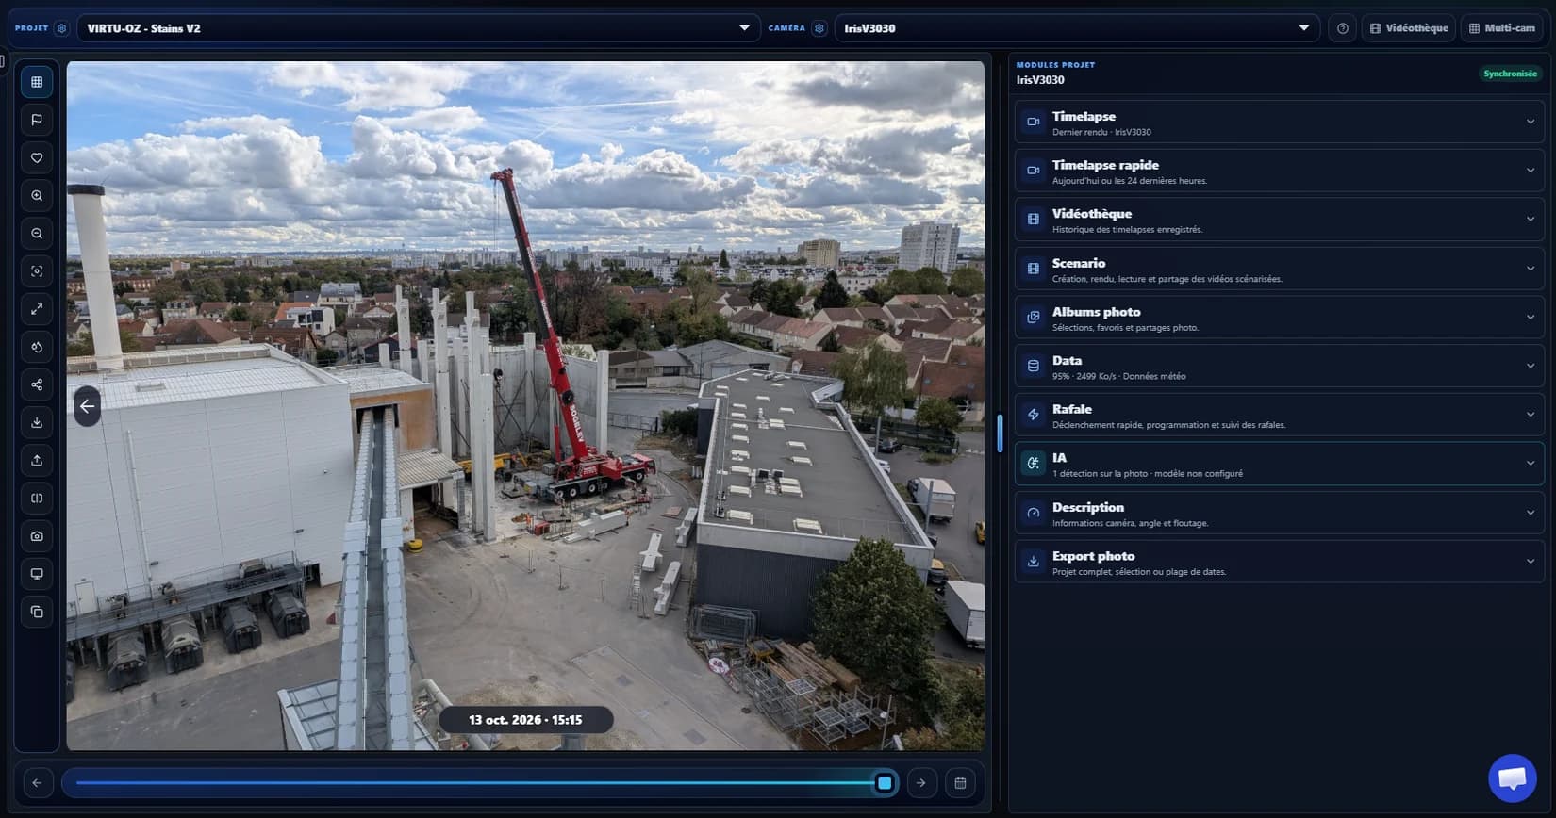Expand the Timelapse rapide module
Screen dimensions: 1556x818
click(x=1279, y=171)
